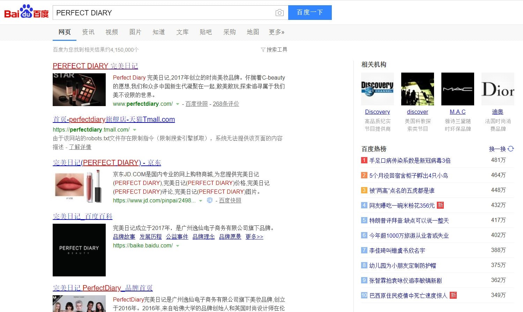This screenshot has height=312, width=523.
Task: Click the PERFECT DIARY search input field
Action: pos(164,13)
